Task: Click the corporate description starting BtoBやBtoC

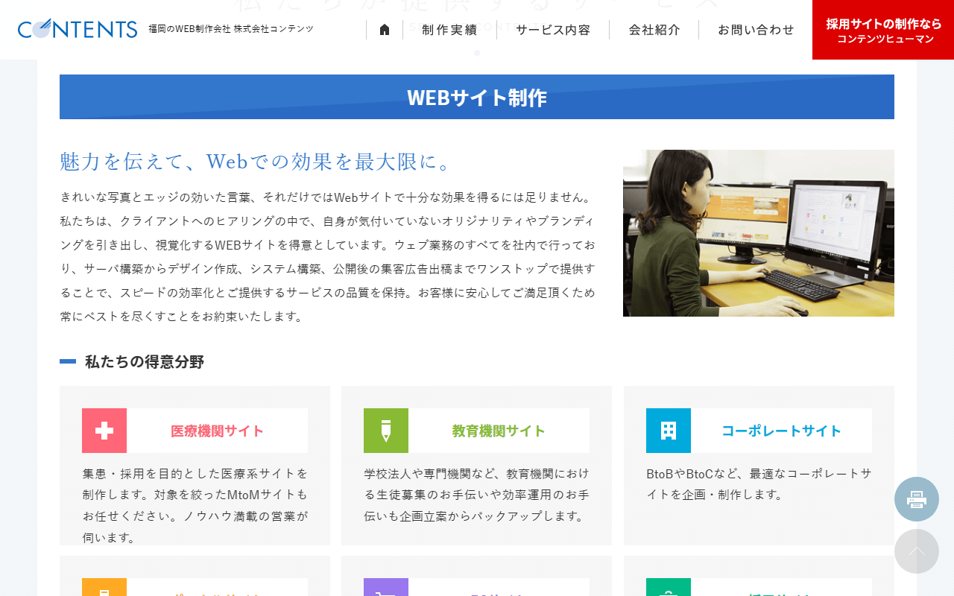Action: tap(759, 484)
